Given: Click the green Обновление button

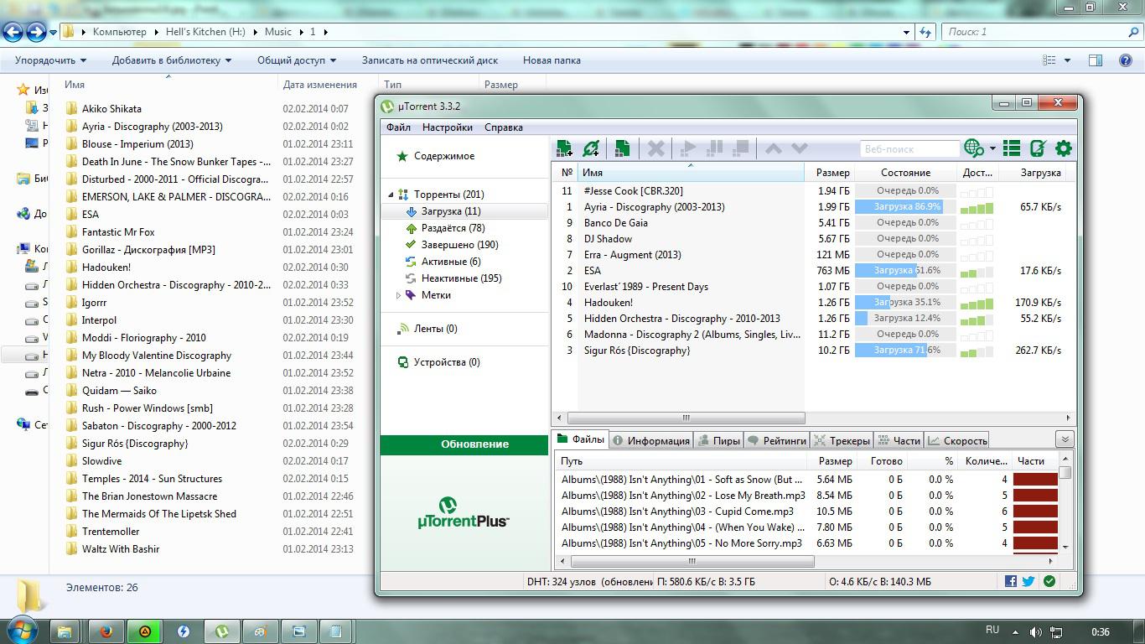Looking at the screenshot, I should (474, 444).
